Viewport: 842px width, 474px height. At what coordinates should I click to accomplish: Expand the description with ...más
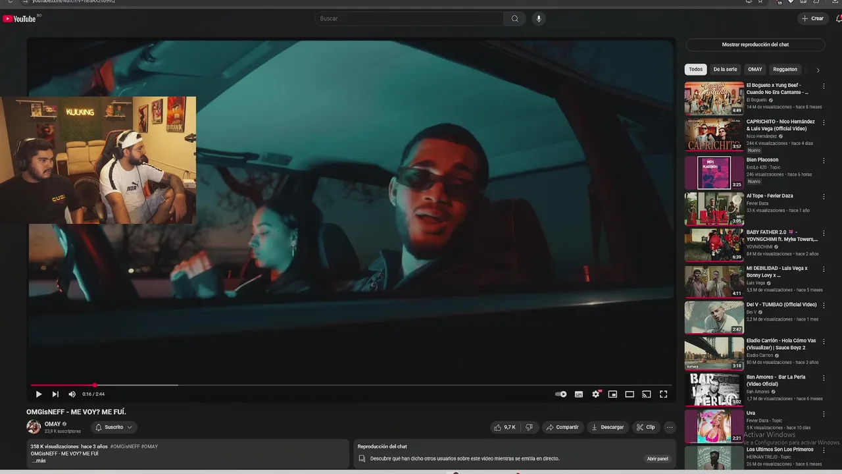[x=39, y=461]
